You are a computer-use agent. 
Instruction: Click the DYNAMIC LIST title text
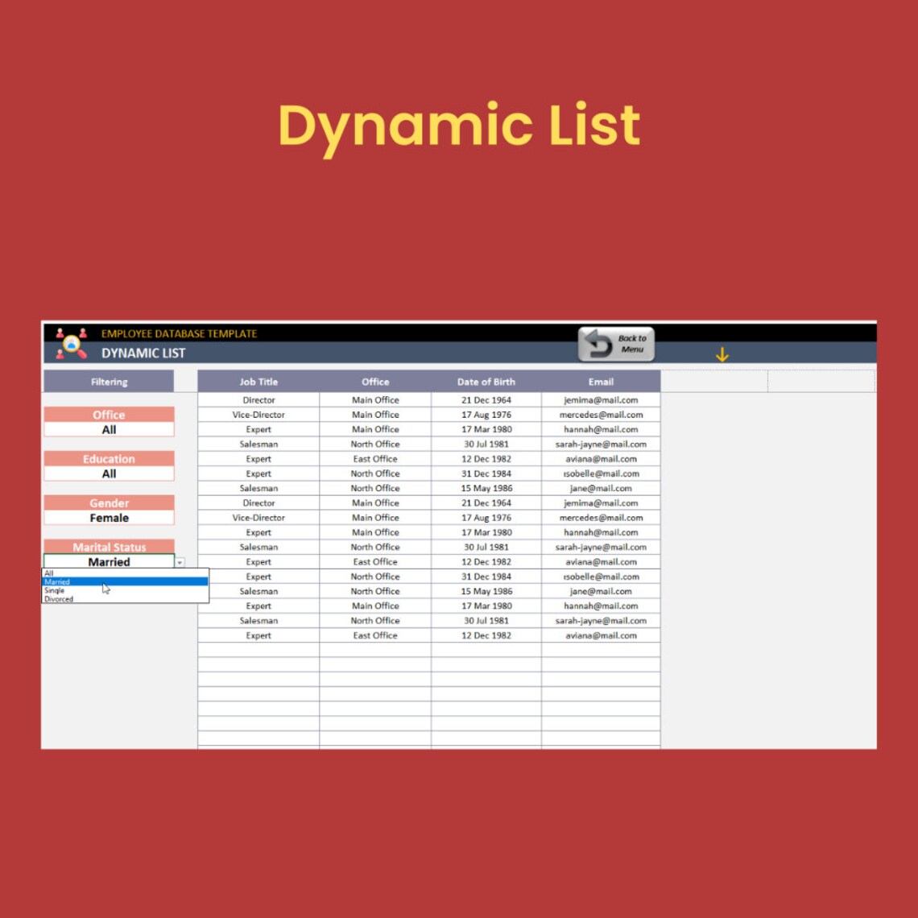pyautogui.click(x=143, y=353)
